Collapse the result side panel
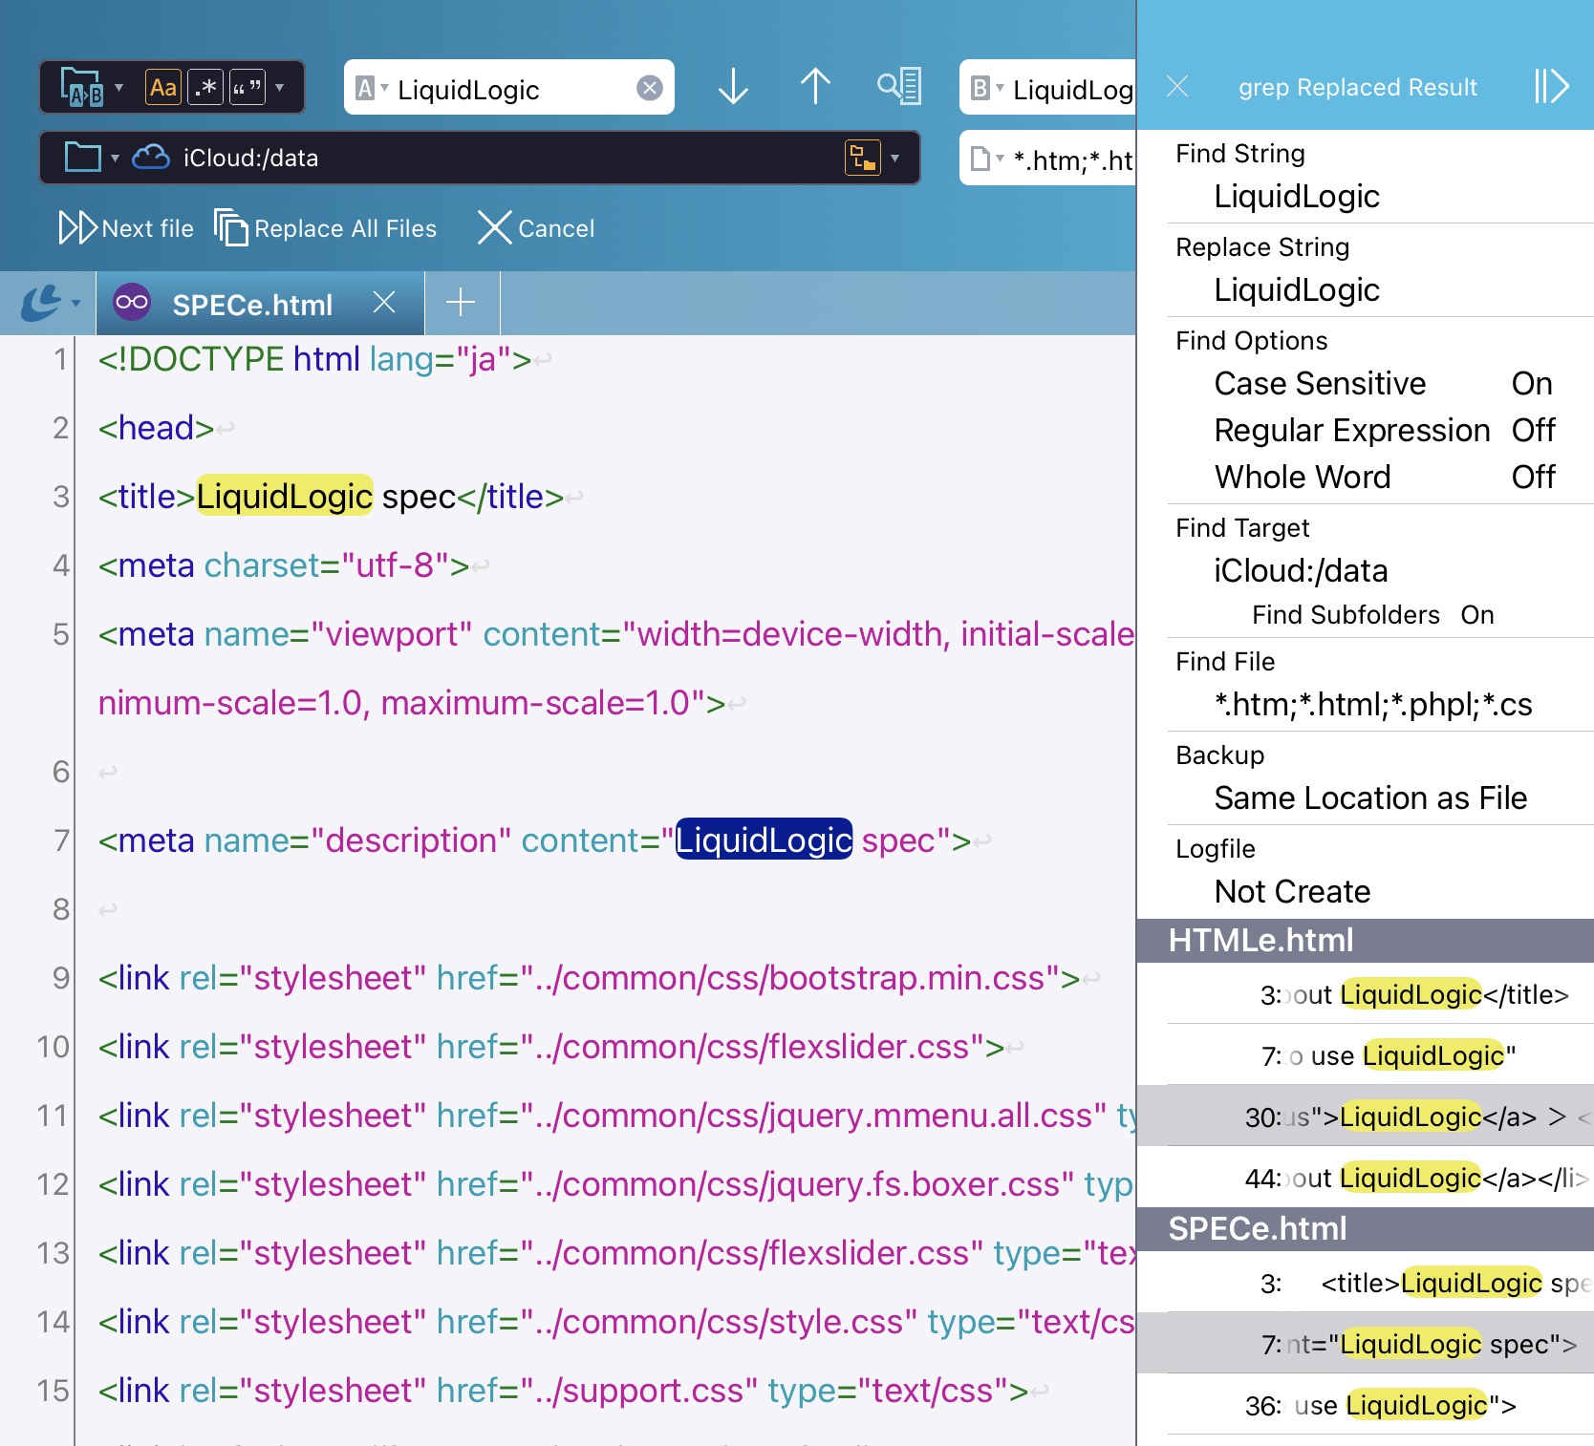 tap(1550, 87)
